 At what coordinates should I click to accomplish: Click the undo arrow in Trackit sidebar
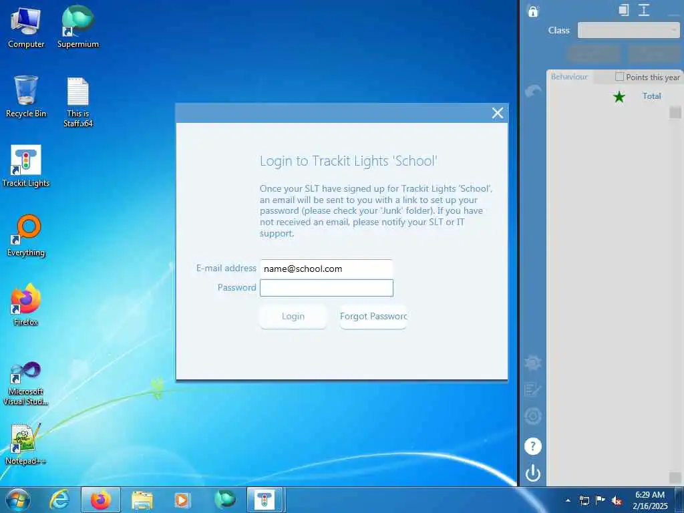click(532, 91)
